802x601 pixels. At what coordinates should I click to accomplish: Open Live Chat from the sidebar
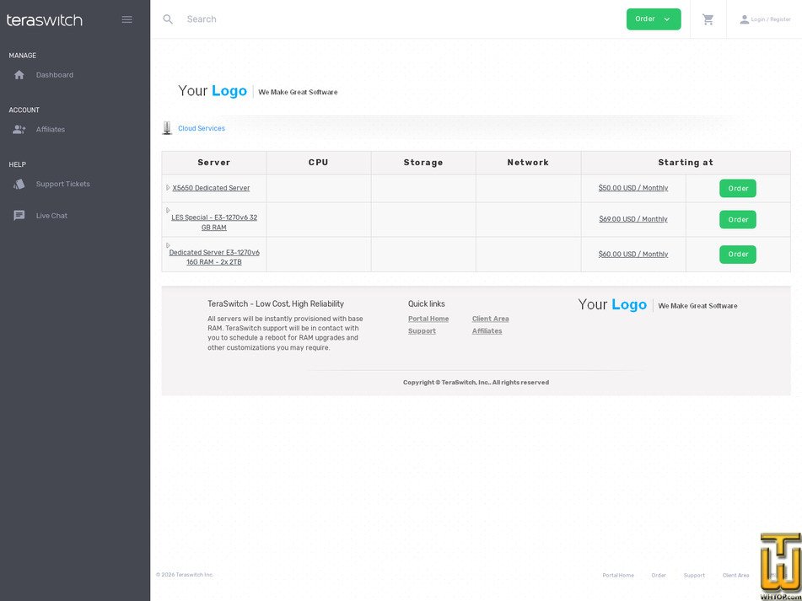coord(51,216)
